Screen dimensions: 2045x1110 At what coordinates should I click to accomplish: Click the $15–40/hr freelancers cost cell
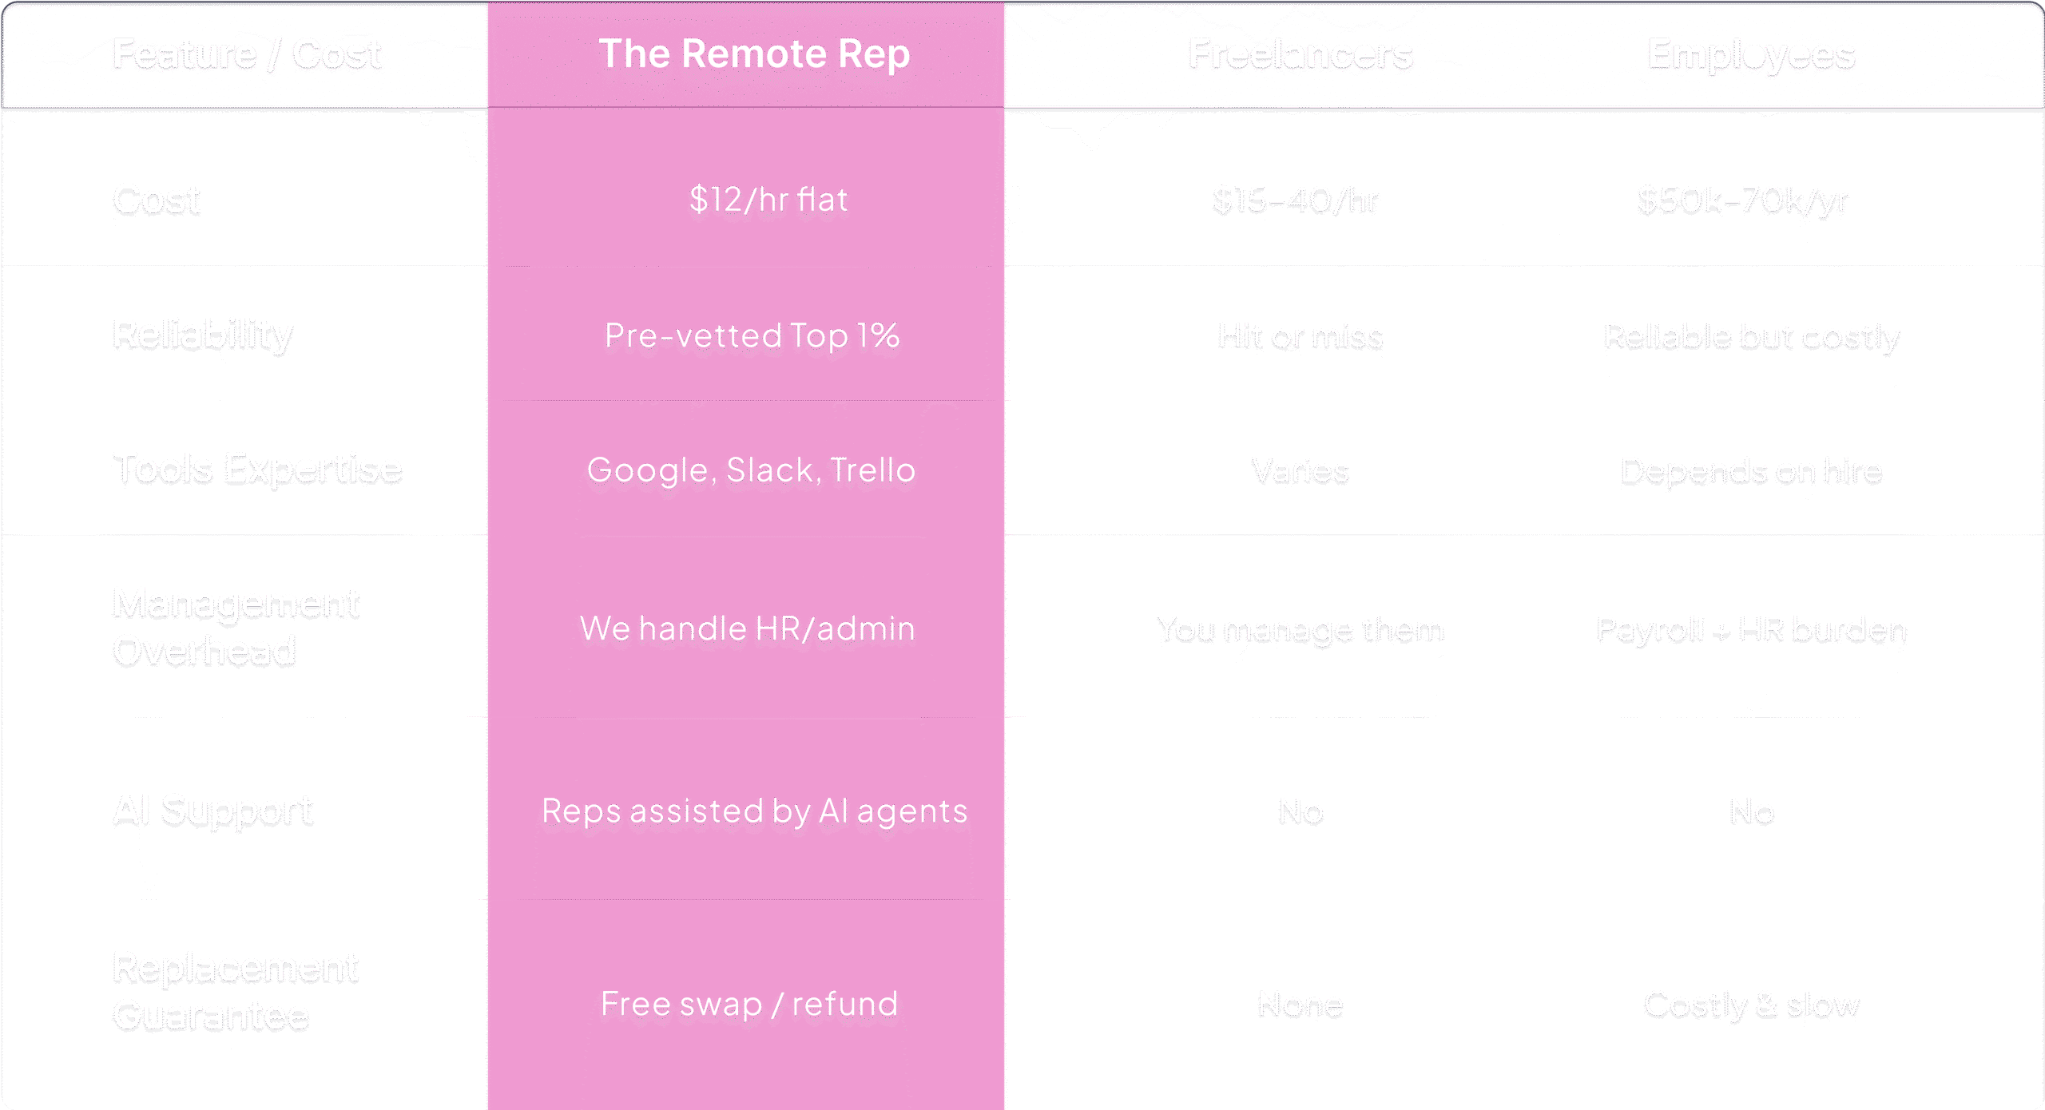tap(1295, 200)
